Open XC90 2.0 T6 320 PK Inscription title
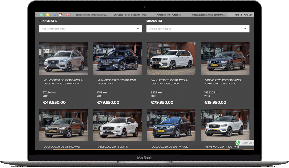289x168 pixels. point(117,82)
